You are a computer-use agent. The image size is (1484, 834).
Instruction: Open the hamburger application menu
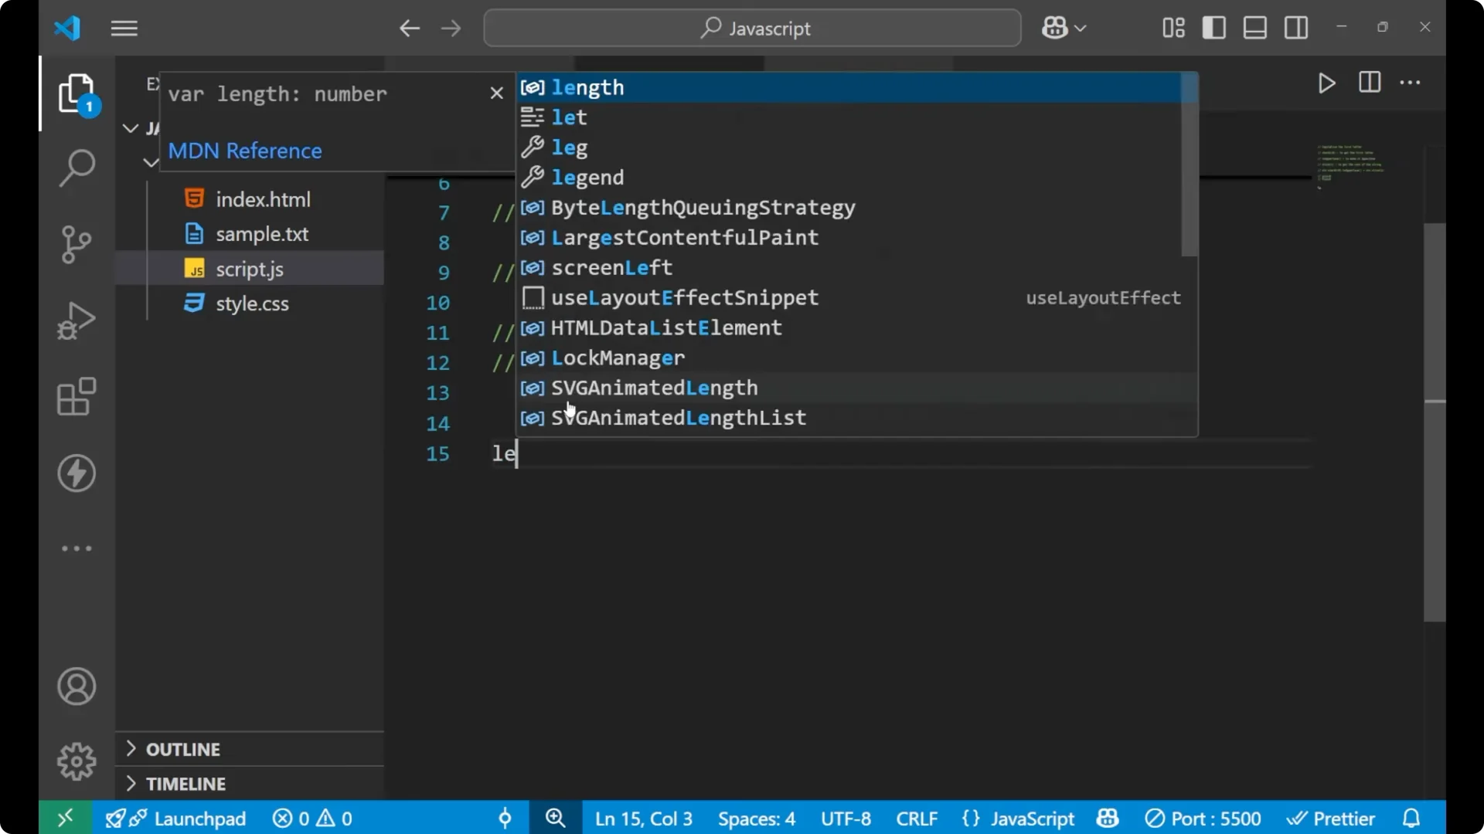pyautogui.click(x=124, y=28)
